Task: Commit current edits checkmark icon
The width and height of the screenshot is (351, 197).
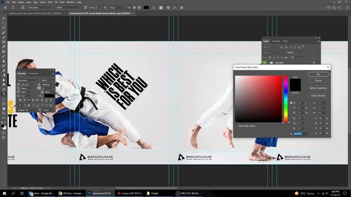Action: point(174,8)
